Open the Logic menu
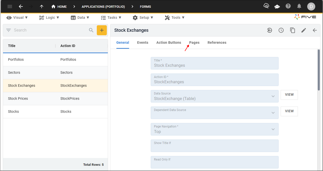This screenshot has height=171, width=323. [x=49, y=17]
